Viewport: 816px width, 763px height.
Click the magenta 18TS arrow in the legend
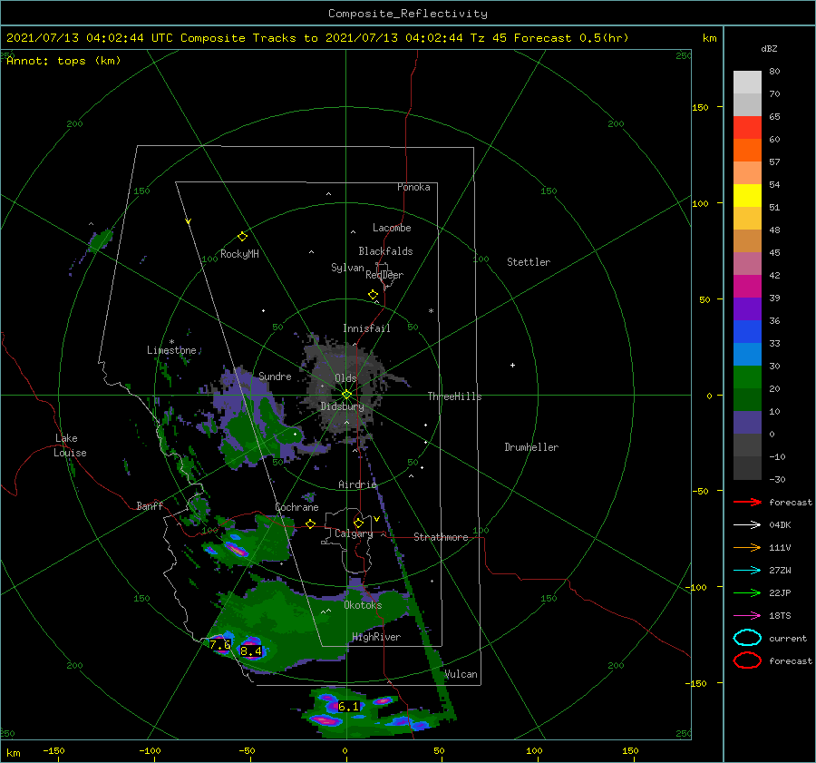coord(747,616)
